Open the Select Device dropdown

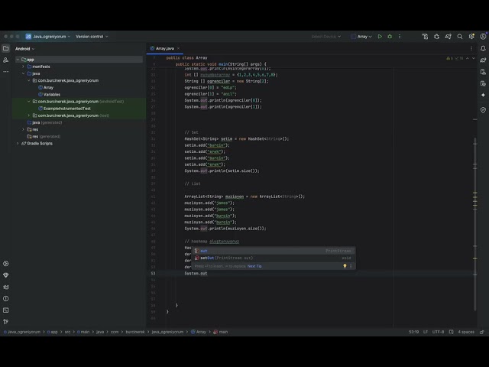tap(326, 37)
